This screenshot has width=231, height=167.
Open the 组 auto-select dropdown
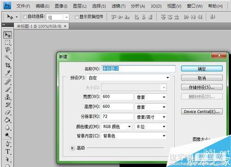point(67,17)
